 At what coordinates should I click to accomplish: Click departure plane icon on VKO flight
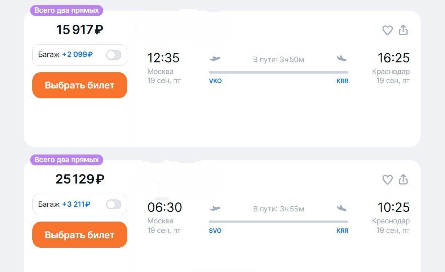tap(215, 59)
